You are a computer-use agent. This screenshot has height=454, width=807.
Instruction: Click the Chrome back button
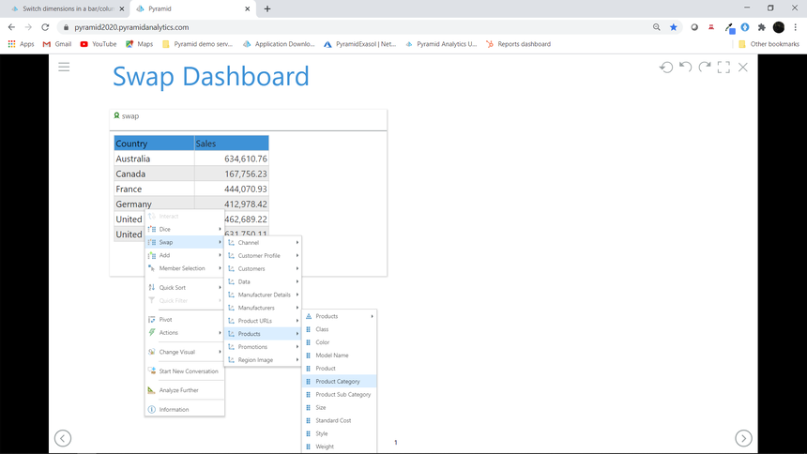pos(11,27)
